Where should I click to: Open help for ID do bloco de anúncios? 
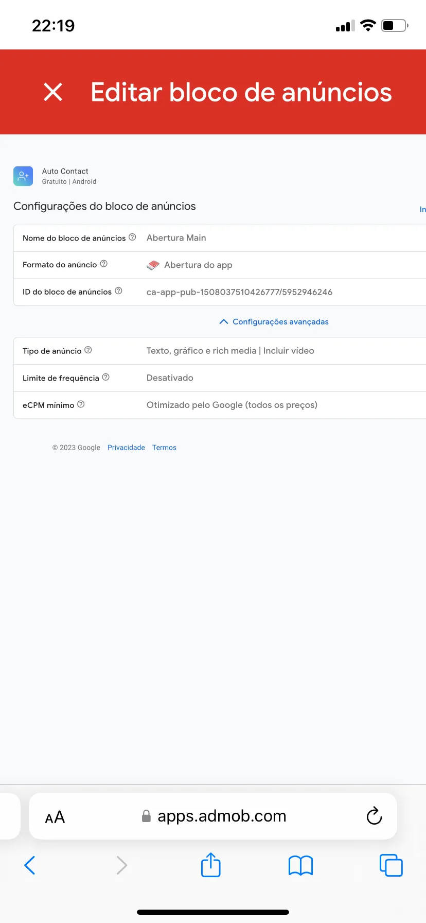coord(118,291)
